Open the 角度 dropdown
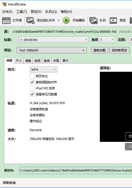This screenshot has width=132, height=188. point(107,40)
